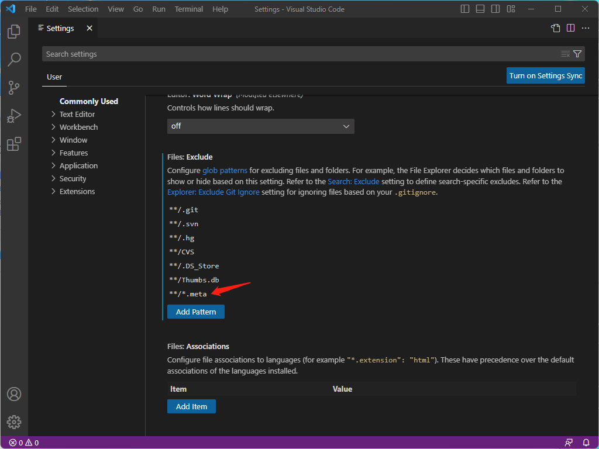Open the Search view in activity bar

coord(14,60)
